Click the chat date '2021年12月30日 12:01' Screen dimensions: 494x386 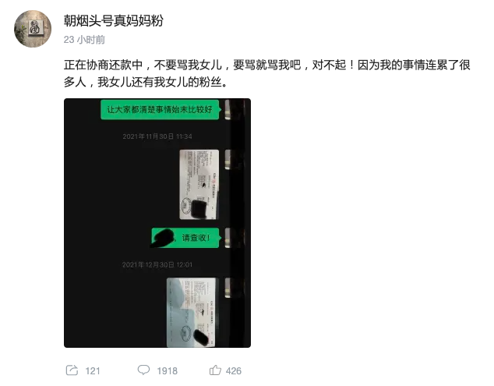coord(157,264)
